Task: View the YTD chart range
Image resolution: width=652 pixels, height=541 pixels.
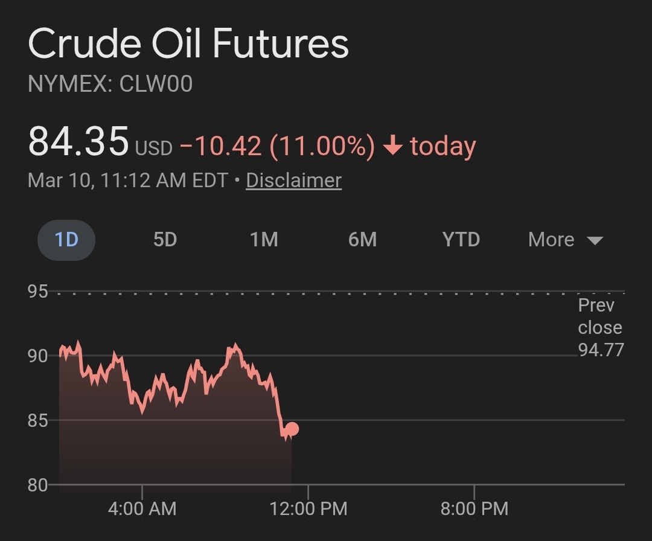Action: pos(461,240)
